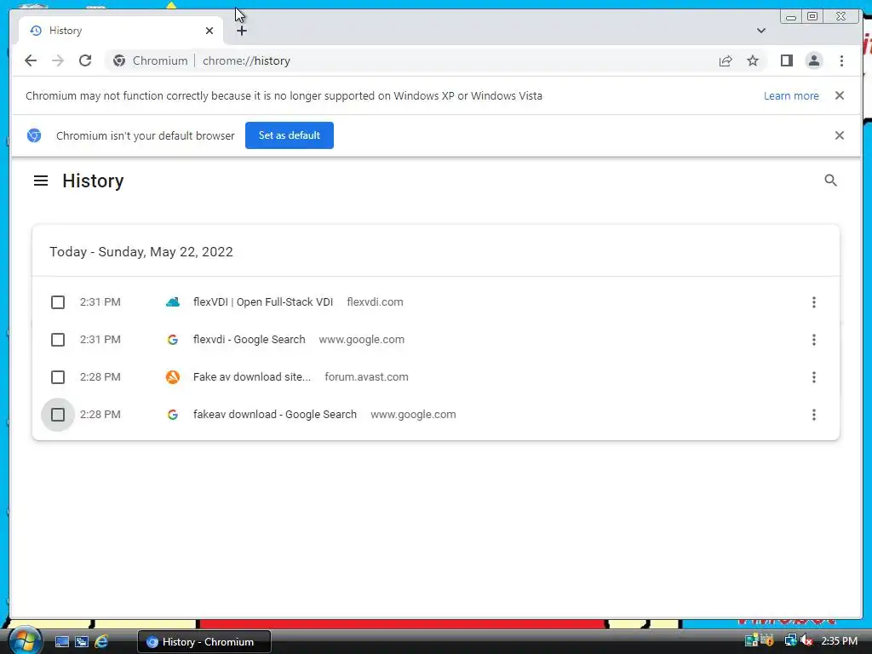Open more actions for flexvdi Google Search
872x654 pixels.
(813, 340)
